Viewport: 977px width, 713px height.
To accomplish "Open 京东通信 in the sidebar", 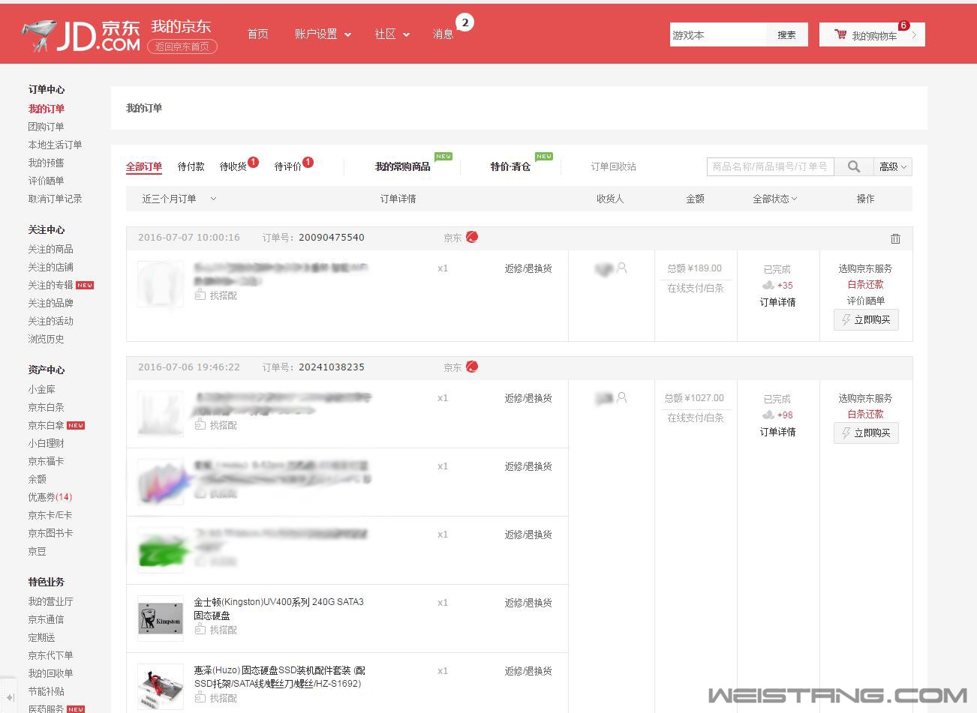I will [47, 619].
